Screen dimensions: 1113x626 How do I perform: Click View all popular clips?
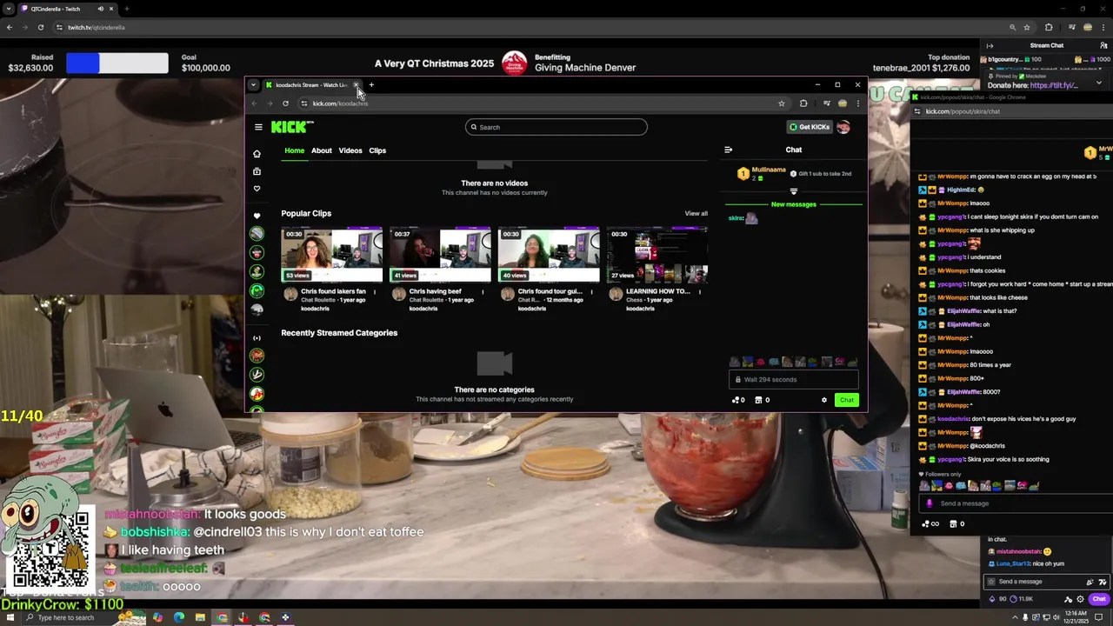(696, 213)
